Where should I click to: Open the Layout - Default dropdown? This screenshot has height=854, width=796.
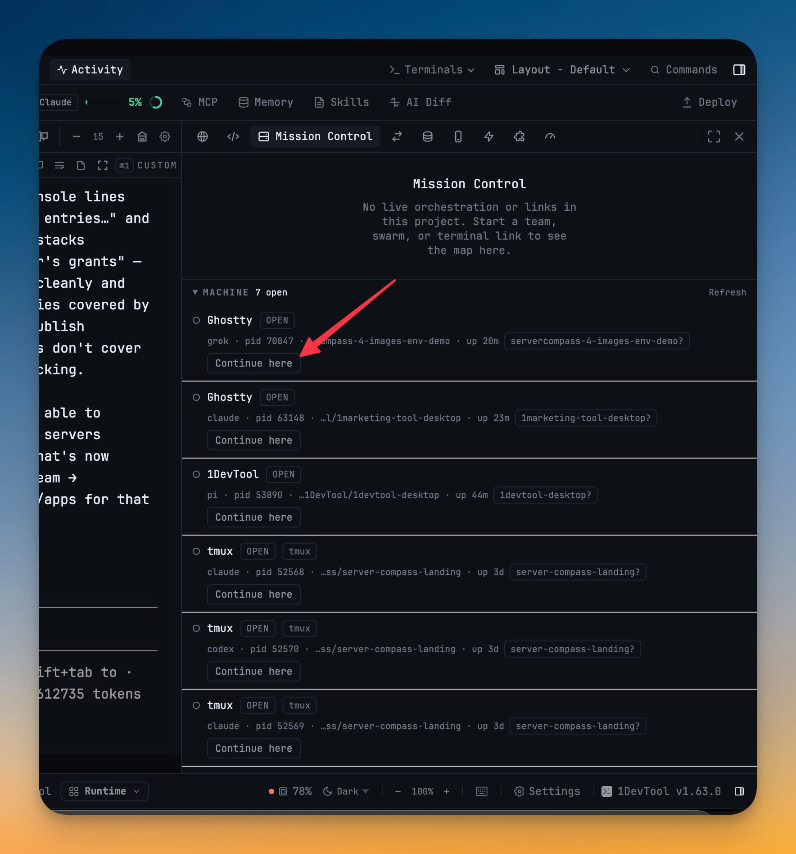[x=562, y=70]
